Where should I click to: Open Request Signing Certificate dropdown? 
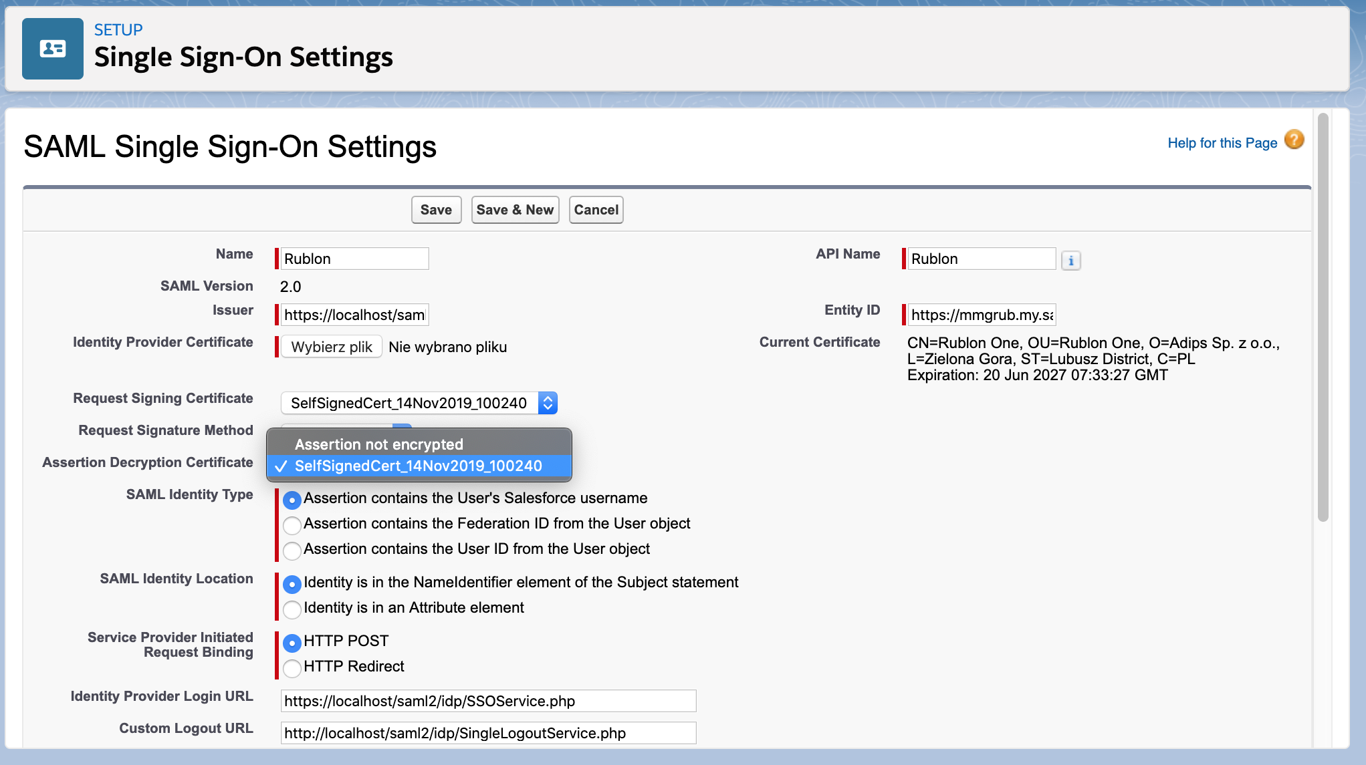click(419, 403)
